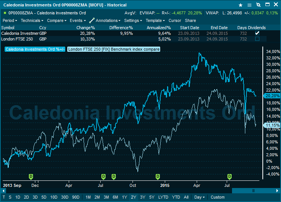This screenshot has width=281, height=202.
Task: Select the LYTD period button
Action: coord(163,197)
